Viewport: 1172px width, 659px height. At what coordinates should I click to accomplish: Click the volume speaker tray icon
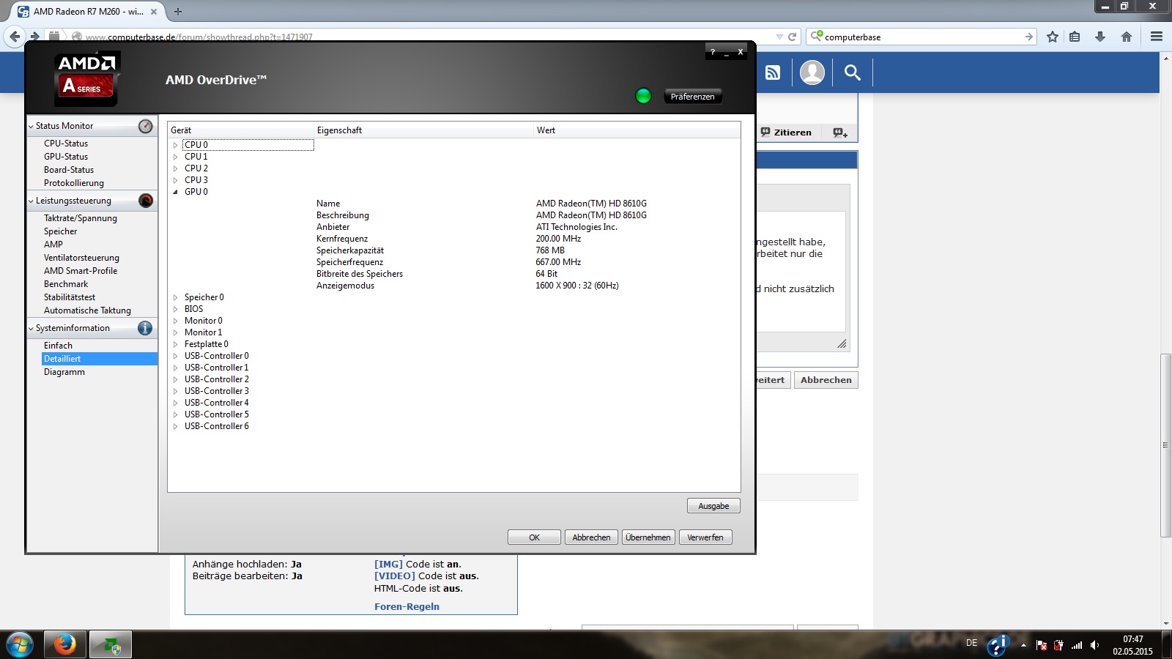(1094, 645)
